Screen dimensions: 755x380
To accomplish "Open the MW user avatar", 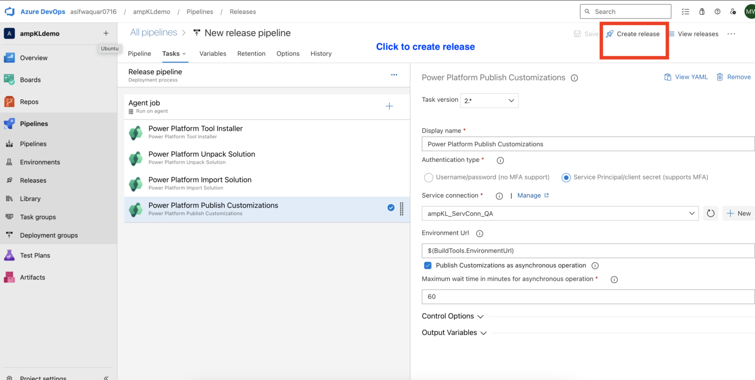I will (750, 11).
